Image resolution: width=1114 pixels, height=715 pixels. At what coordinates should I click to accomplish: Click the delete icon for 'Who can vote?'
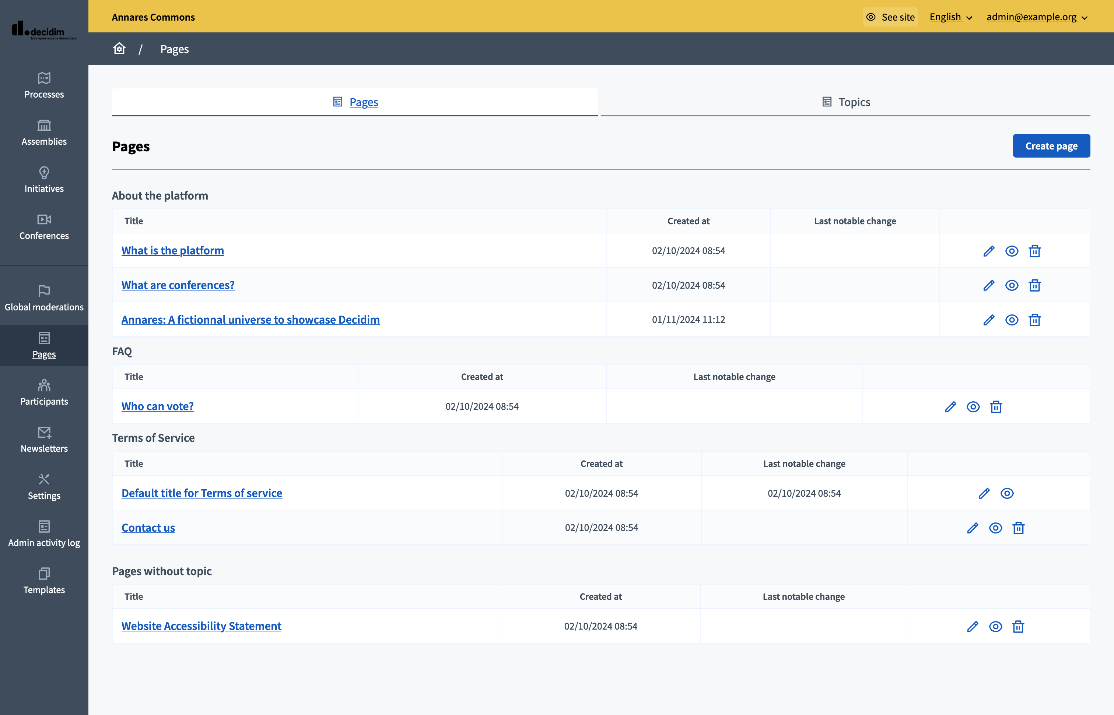click(995, 406)
